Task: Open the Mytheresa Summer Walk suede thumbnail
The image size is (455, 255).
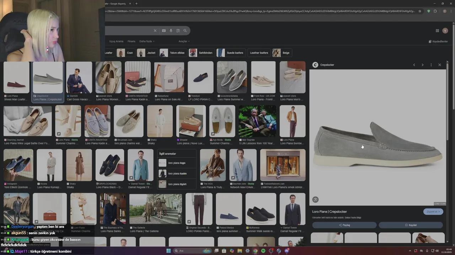Action: click(261, 209)
